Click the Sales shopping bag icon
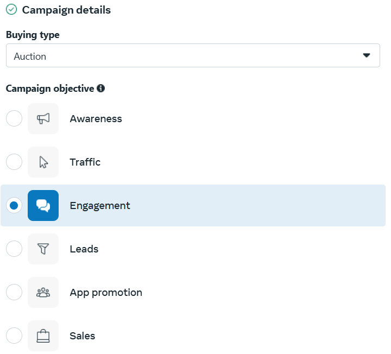 43,336
